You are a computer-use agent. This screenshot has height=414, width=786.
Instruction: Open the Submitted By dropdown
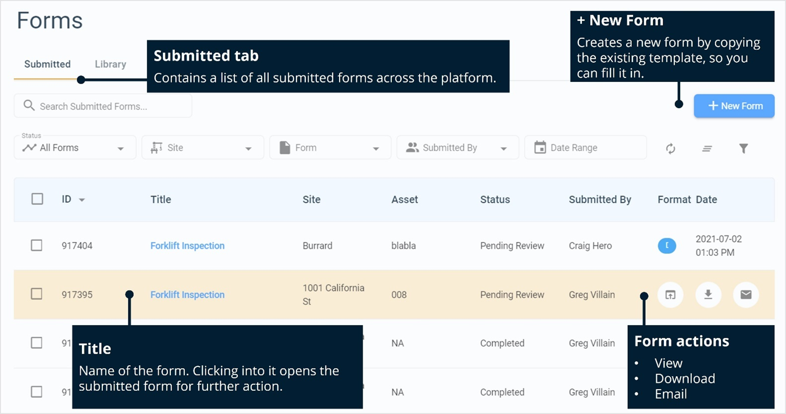tap(458, 147)
